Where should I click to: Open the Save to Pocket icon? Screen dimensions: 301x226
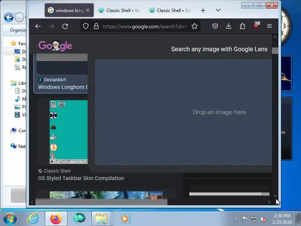[215, 26]
